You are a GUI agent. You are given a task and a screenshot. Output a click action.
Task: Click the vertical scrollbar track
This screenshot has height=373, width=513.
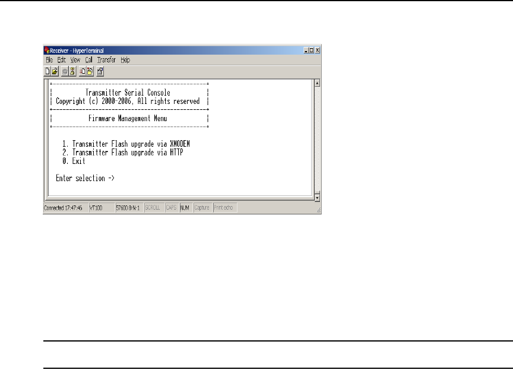point(317,139)
